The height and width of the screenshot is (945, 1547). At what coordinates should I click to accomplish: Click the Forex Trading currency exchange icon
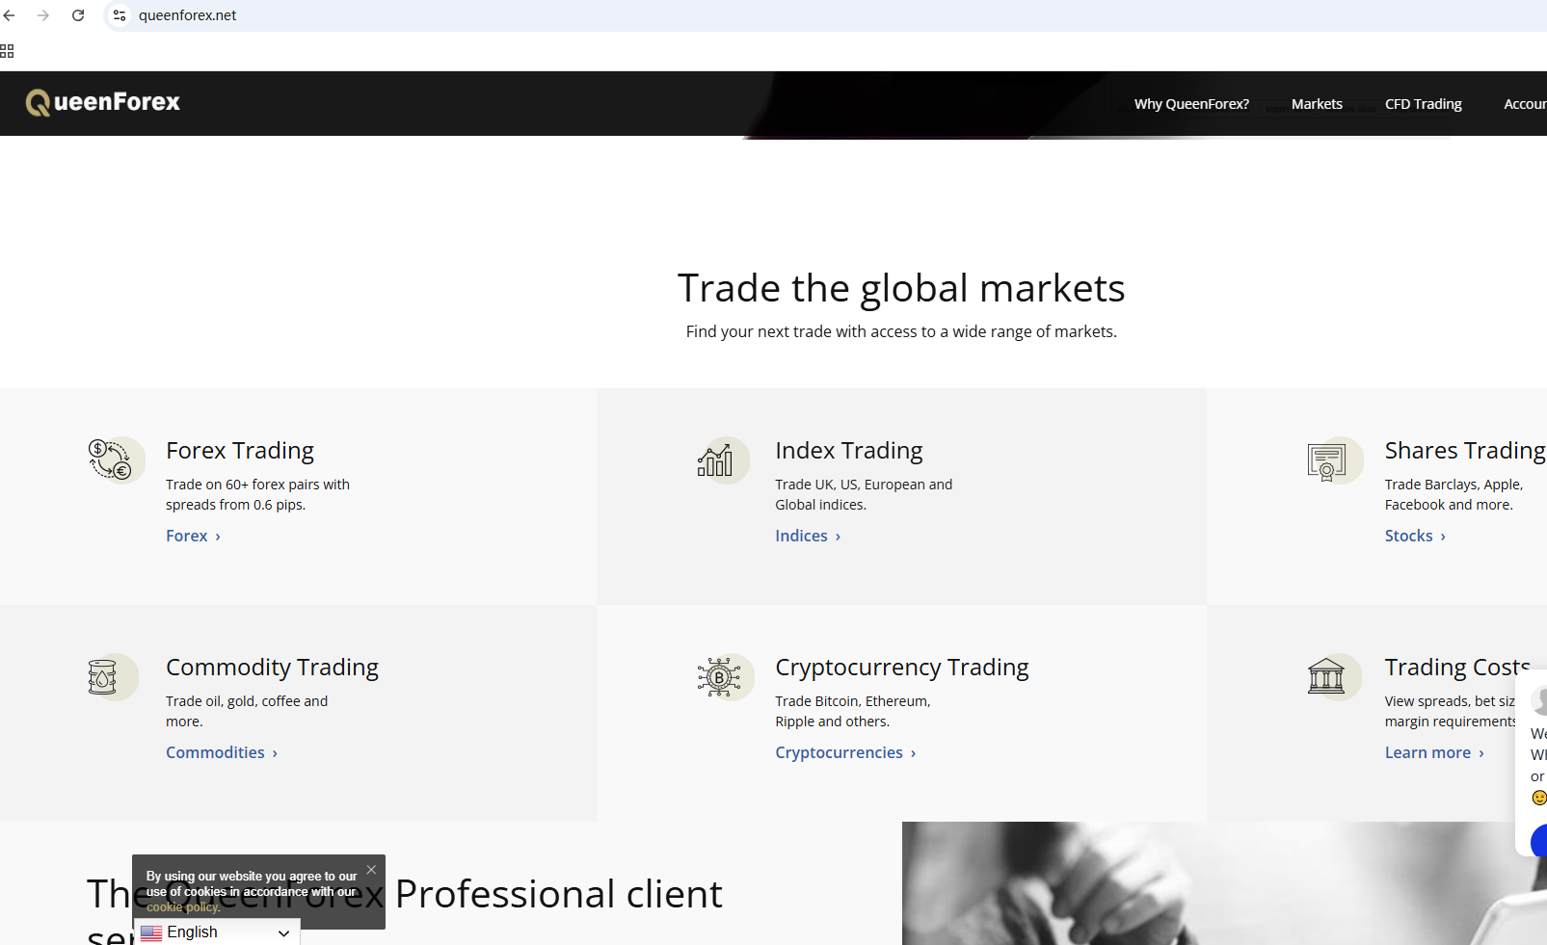110,459
